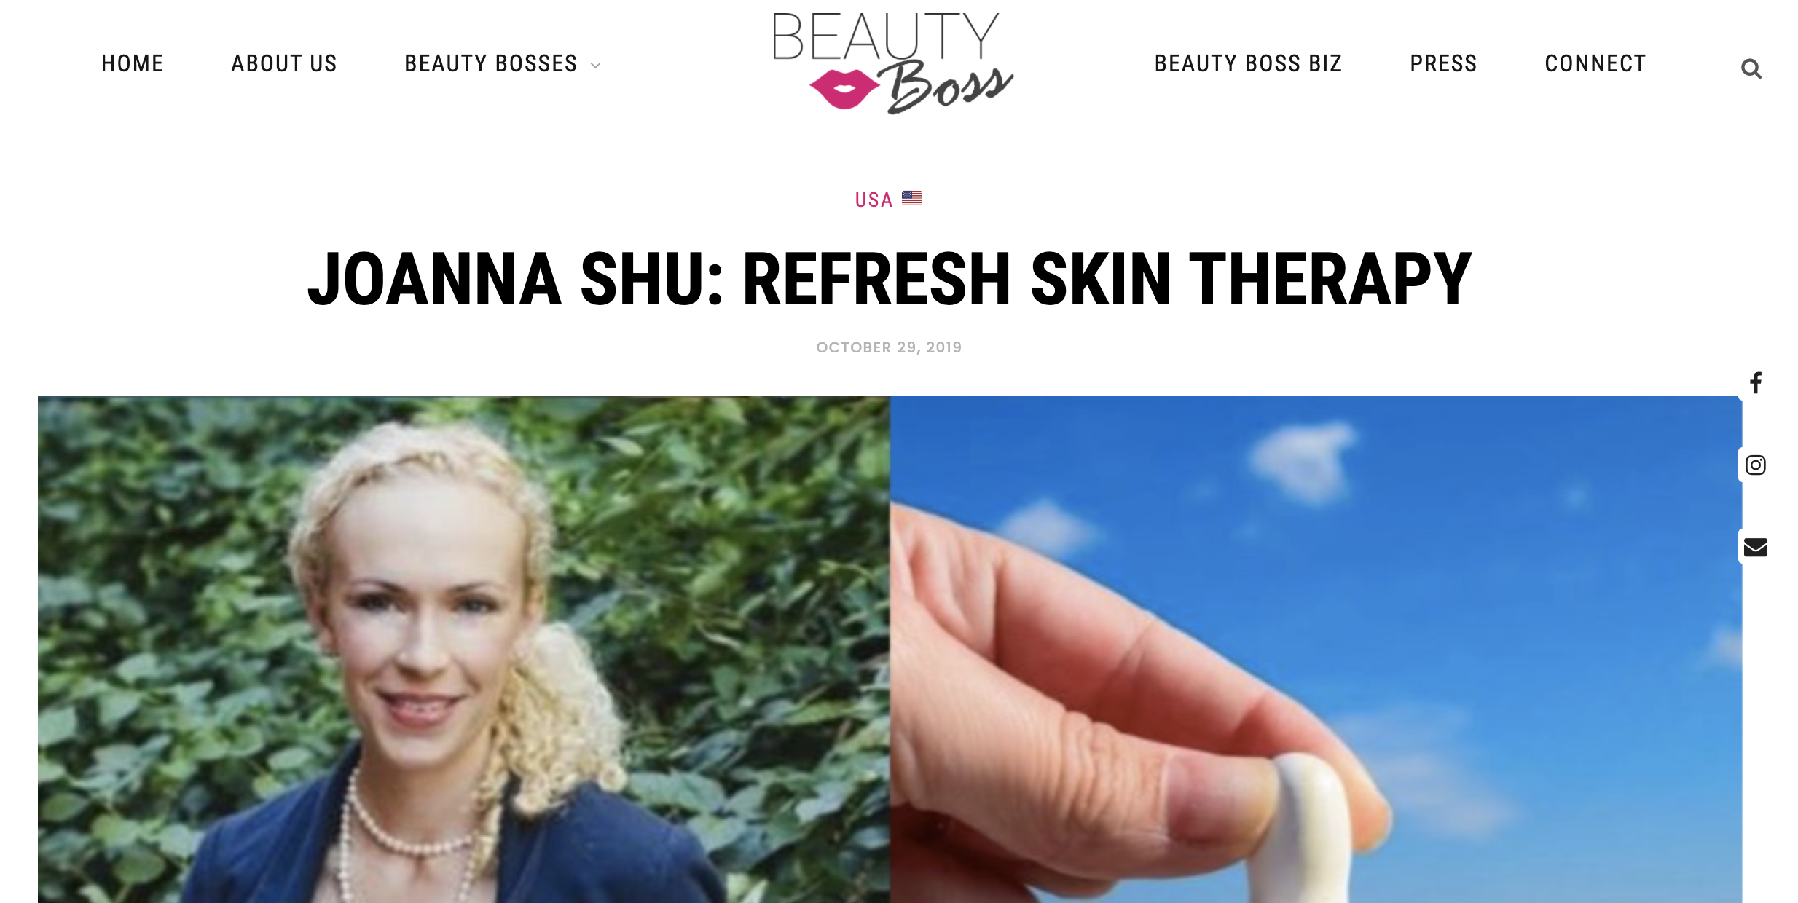Open the blonde woman portrait photo
The width and height of the screenshot is (1798, 903).
click(x=463, y=650)
